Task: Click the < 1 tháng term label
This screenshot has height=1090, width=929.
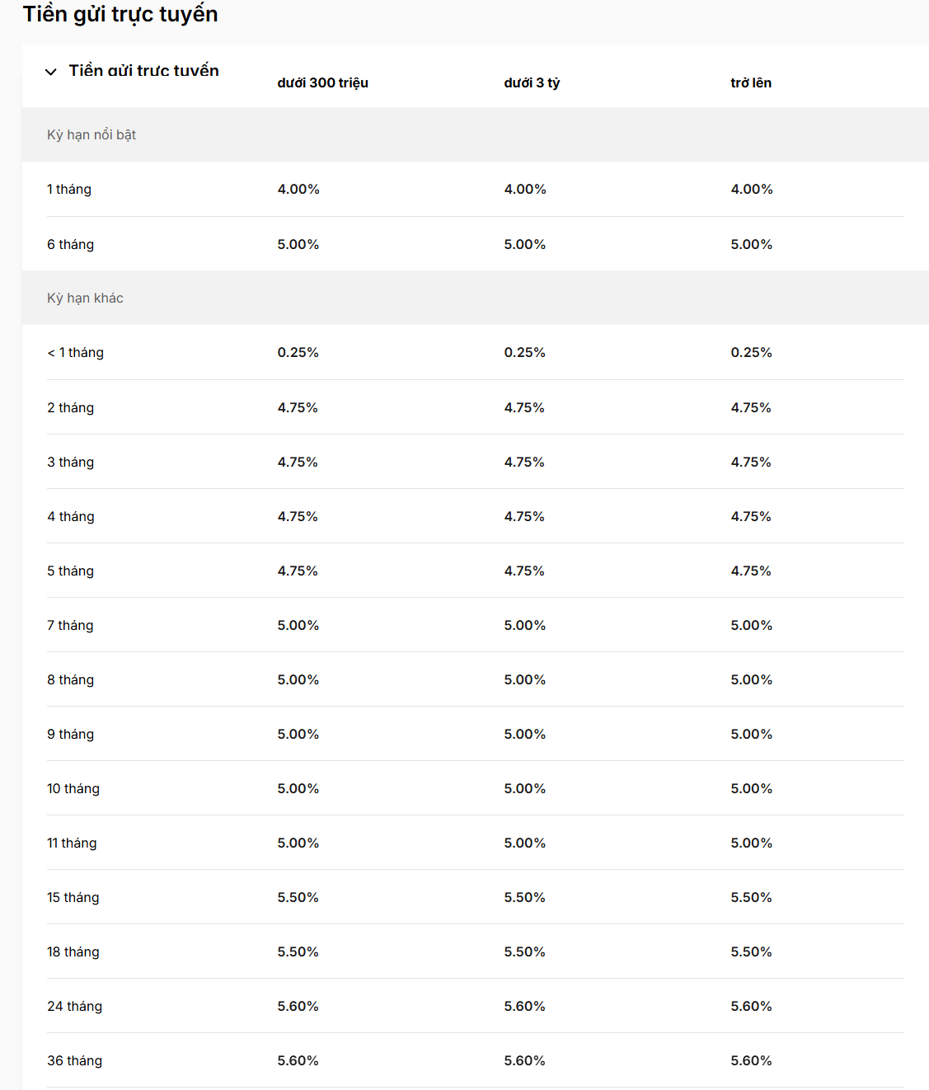Action: coord(75,352)
